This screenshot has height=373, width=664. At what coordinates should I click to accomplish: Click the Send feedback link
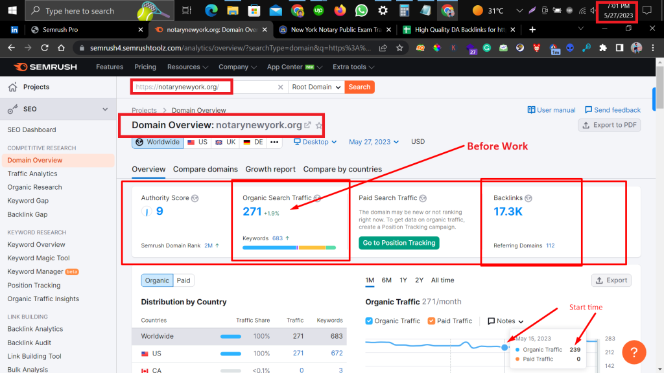[x=613, y=110]
